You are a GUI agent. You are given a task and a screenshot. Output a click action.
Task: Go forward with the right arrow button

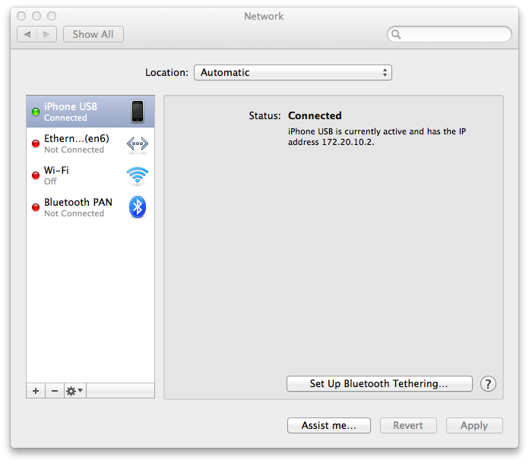pos(46,34)
